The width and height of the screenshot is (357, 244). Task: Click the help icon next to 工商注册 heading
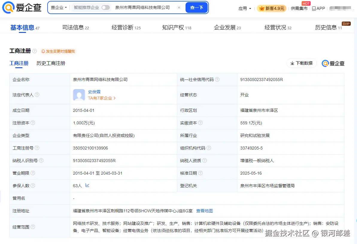point(35,51)
